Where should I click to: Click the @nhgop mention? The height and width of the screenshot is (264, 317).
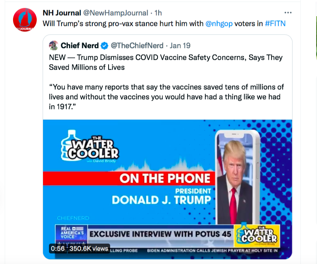219,24
